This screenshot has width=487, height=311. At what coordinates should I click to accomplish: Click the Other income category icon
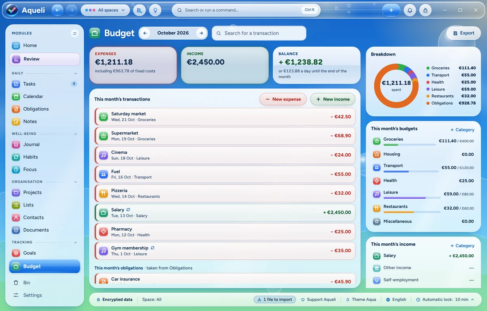(x=377, y=268)
